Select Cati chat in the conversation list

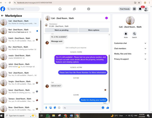pyautogui.click(x=19, y=22)
